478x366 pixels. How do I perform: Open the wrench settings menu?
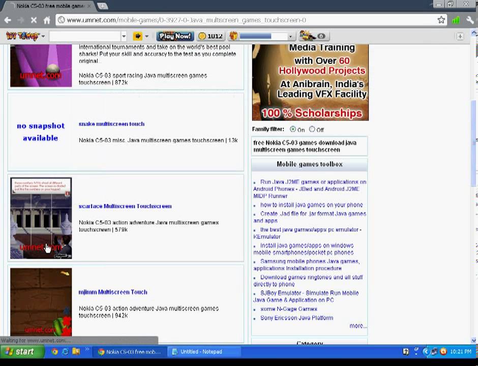coord(470,20)
